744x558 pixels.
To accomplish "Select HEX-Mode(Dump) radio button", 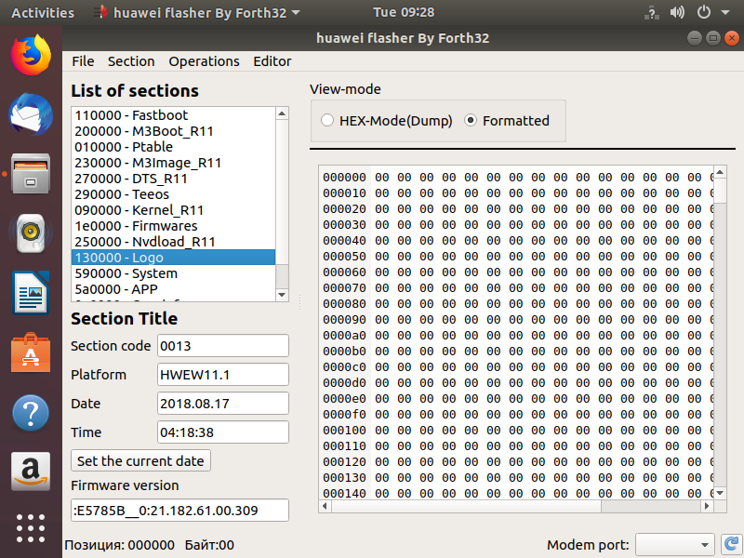I will tap(327, 121).
